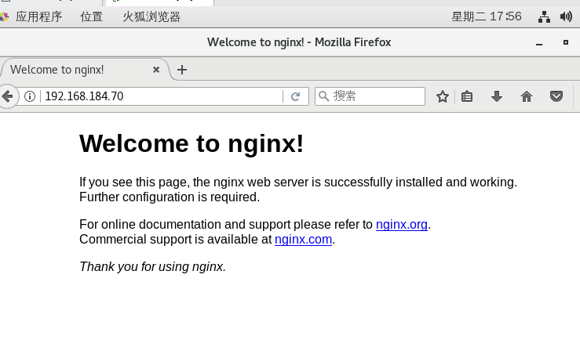Minimize the Firefox window
Image resolution: width=580 pixels, height=354 pixels.
click(x=539, y=43)
